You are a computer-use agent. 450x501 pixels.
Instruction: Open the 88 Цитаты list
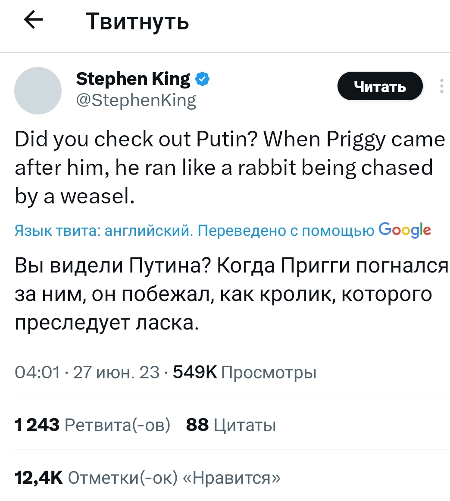(x=231, y=425)
